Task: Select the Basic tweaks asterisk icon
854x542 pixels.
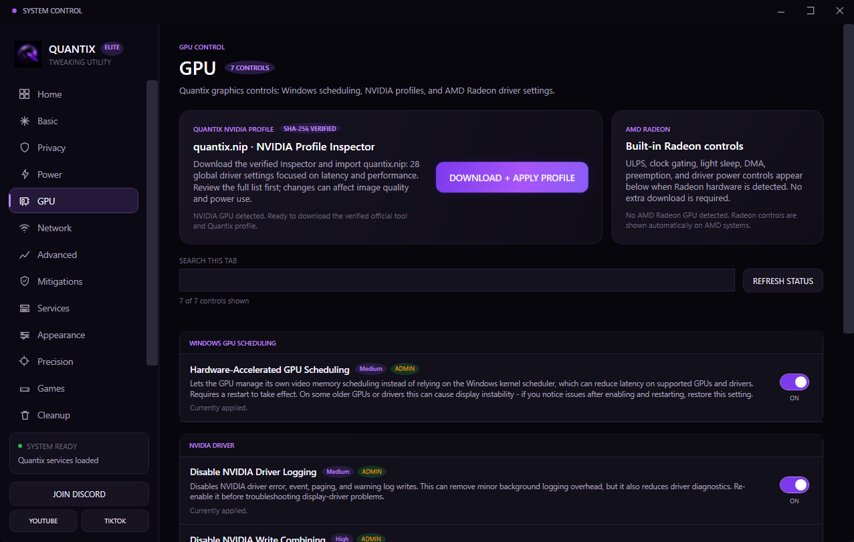Action: pyautogui.click(x=25, y=121)
